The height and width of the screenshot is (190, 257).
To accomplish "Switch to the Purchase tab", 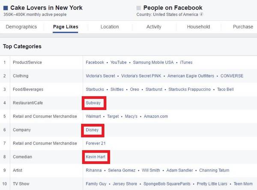I will [x=243, y=27].
